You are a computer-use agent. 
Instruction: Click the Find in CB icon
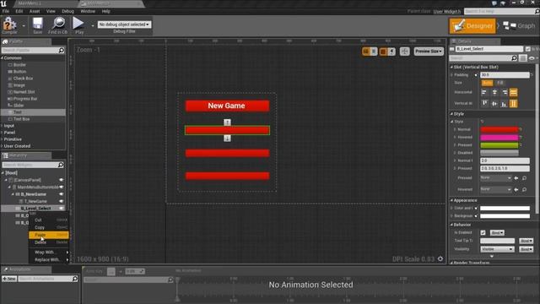(x=58, y=24)
